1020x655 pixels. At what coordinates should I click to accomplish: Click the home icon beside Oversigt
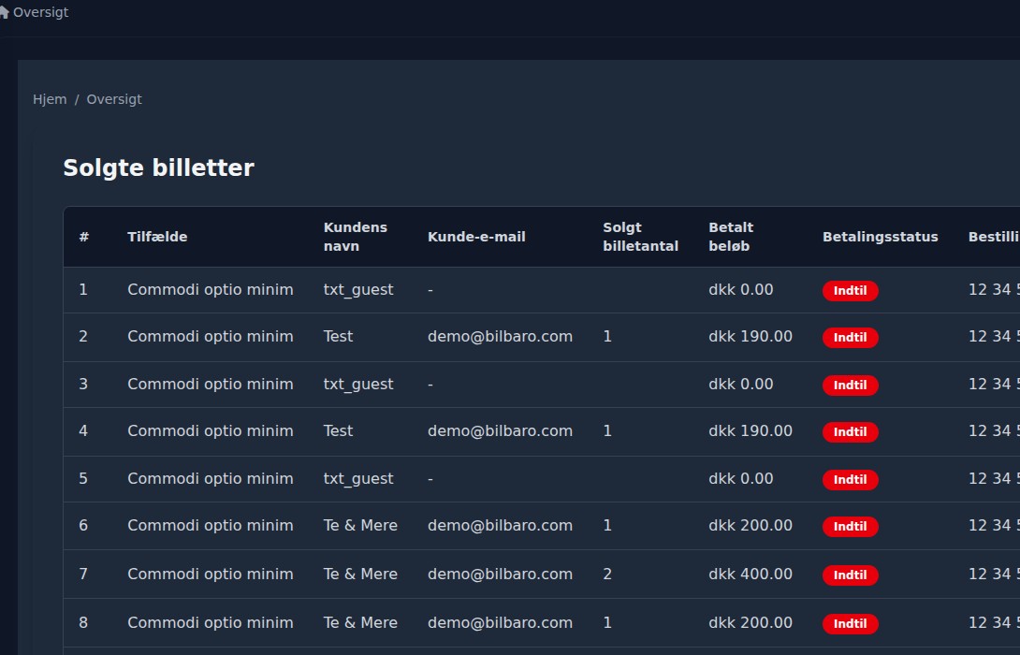[3, 12]
